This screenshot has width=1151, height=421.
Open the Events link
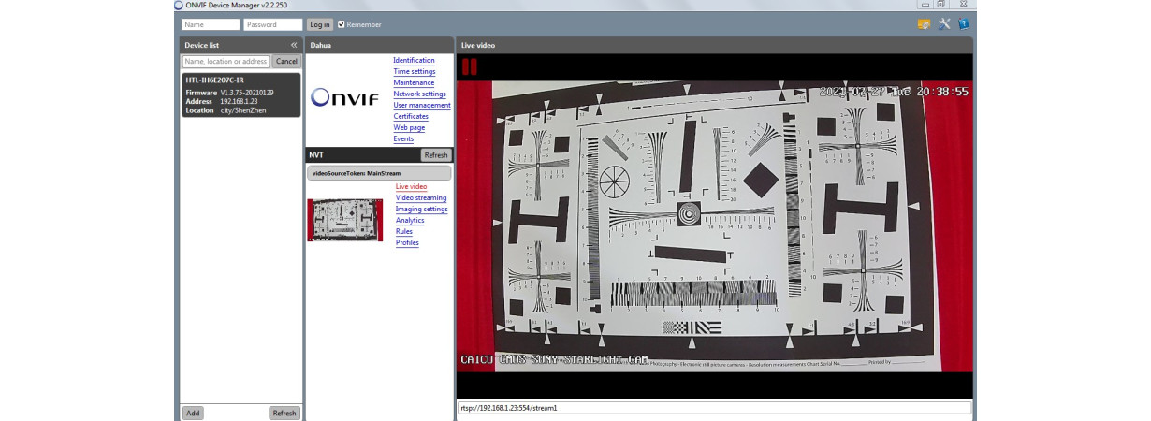403,138
